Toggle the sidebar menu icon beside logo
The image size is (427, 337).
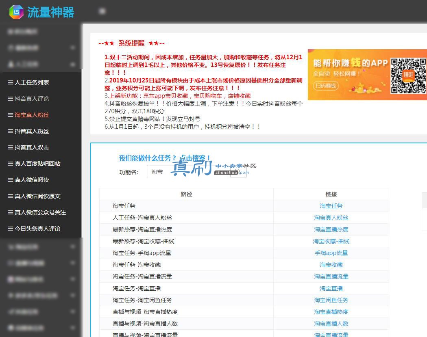[x=102, y=11]
